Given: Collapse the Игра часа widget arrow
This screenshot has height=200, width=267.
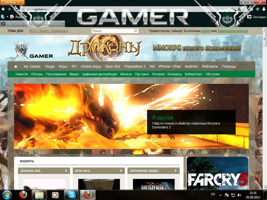Looking at the screenshot, I should tap(121, 171).
